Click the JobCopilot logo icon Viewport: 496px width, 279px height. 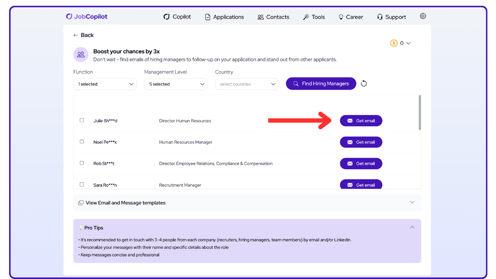point(69,17)
